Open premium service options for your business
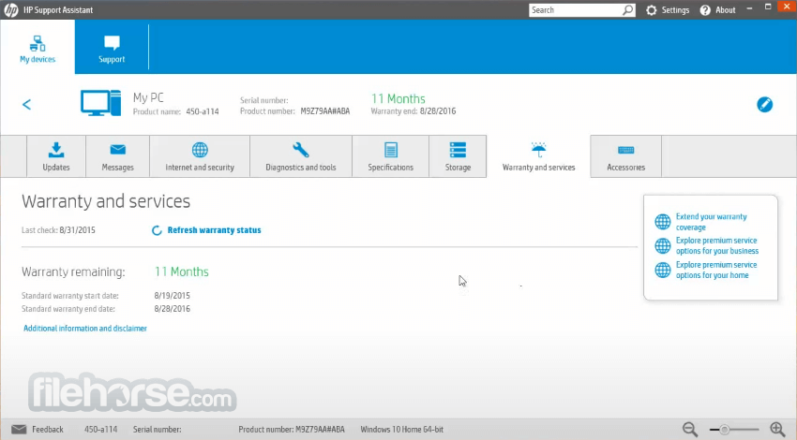Viewport: 797px width, 440px height. click(x=716, y=245)
